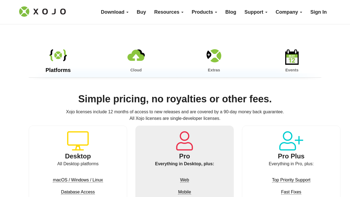Viewport: 350px width, 197px height.
Task: Select the Pro plan heading
Action: click(x=185, y=156)
